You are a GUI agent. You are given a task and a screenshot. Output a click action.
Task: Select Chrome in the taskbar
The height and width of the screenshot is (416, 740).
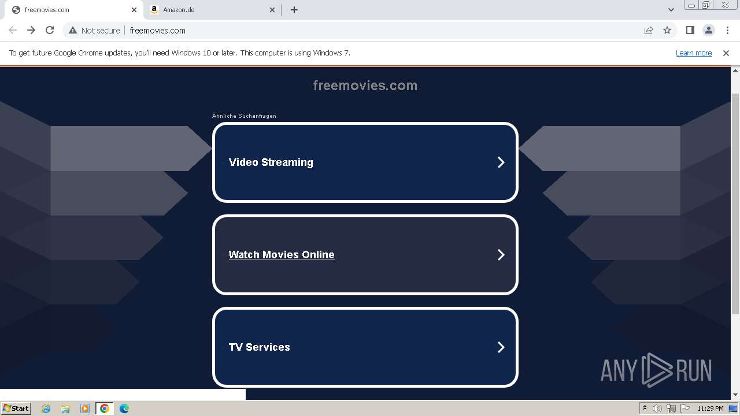click(105, 408)
